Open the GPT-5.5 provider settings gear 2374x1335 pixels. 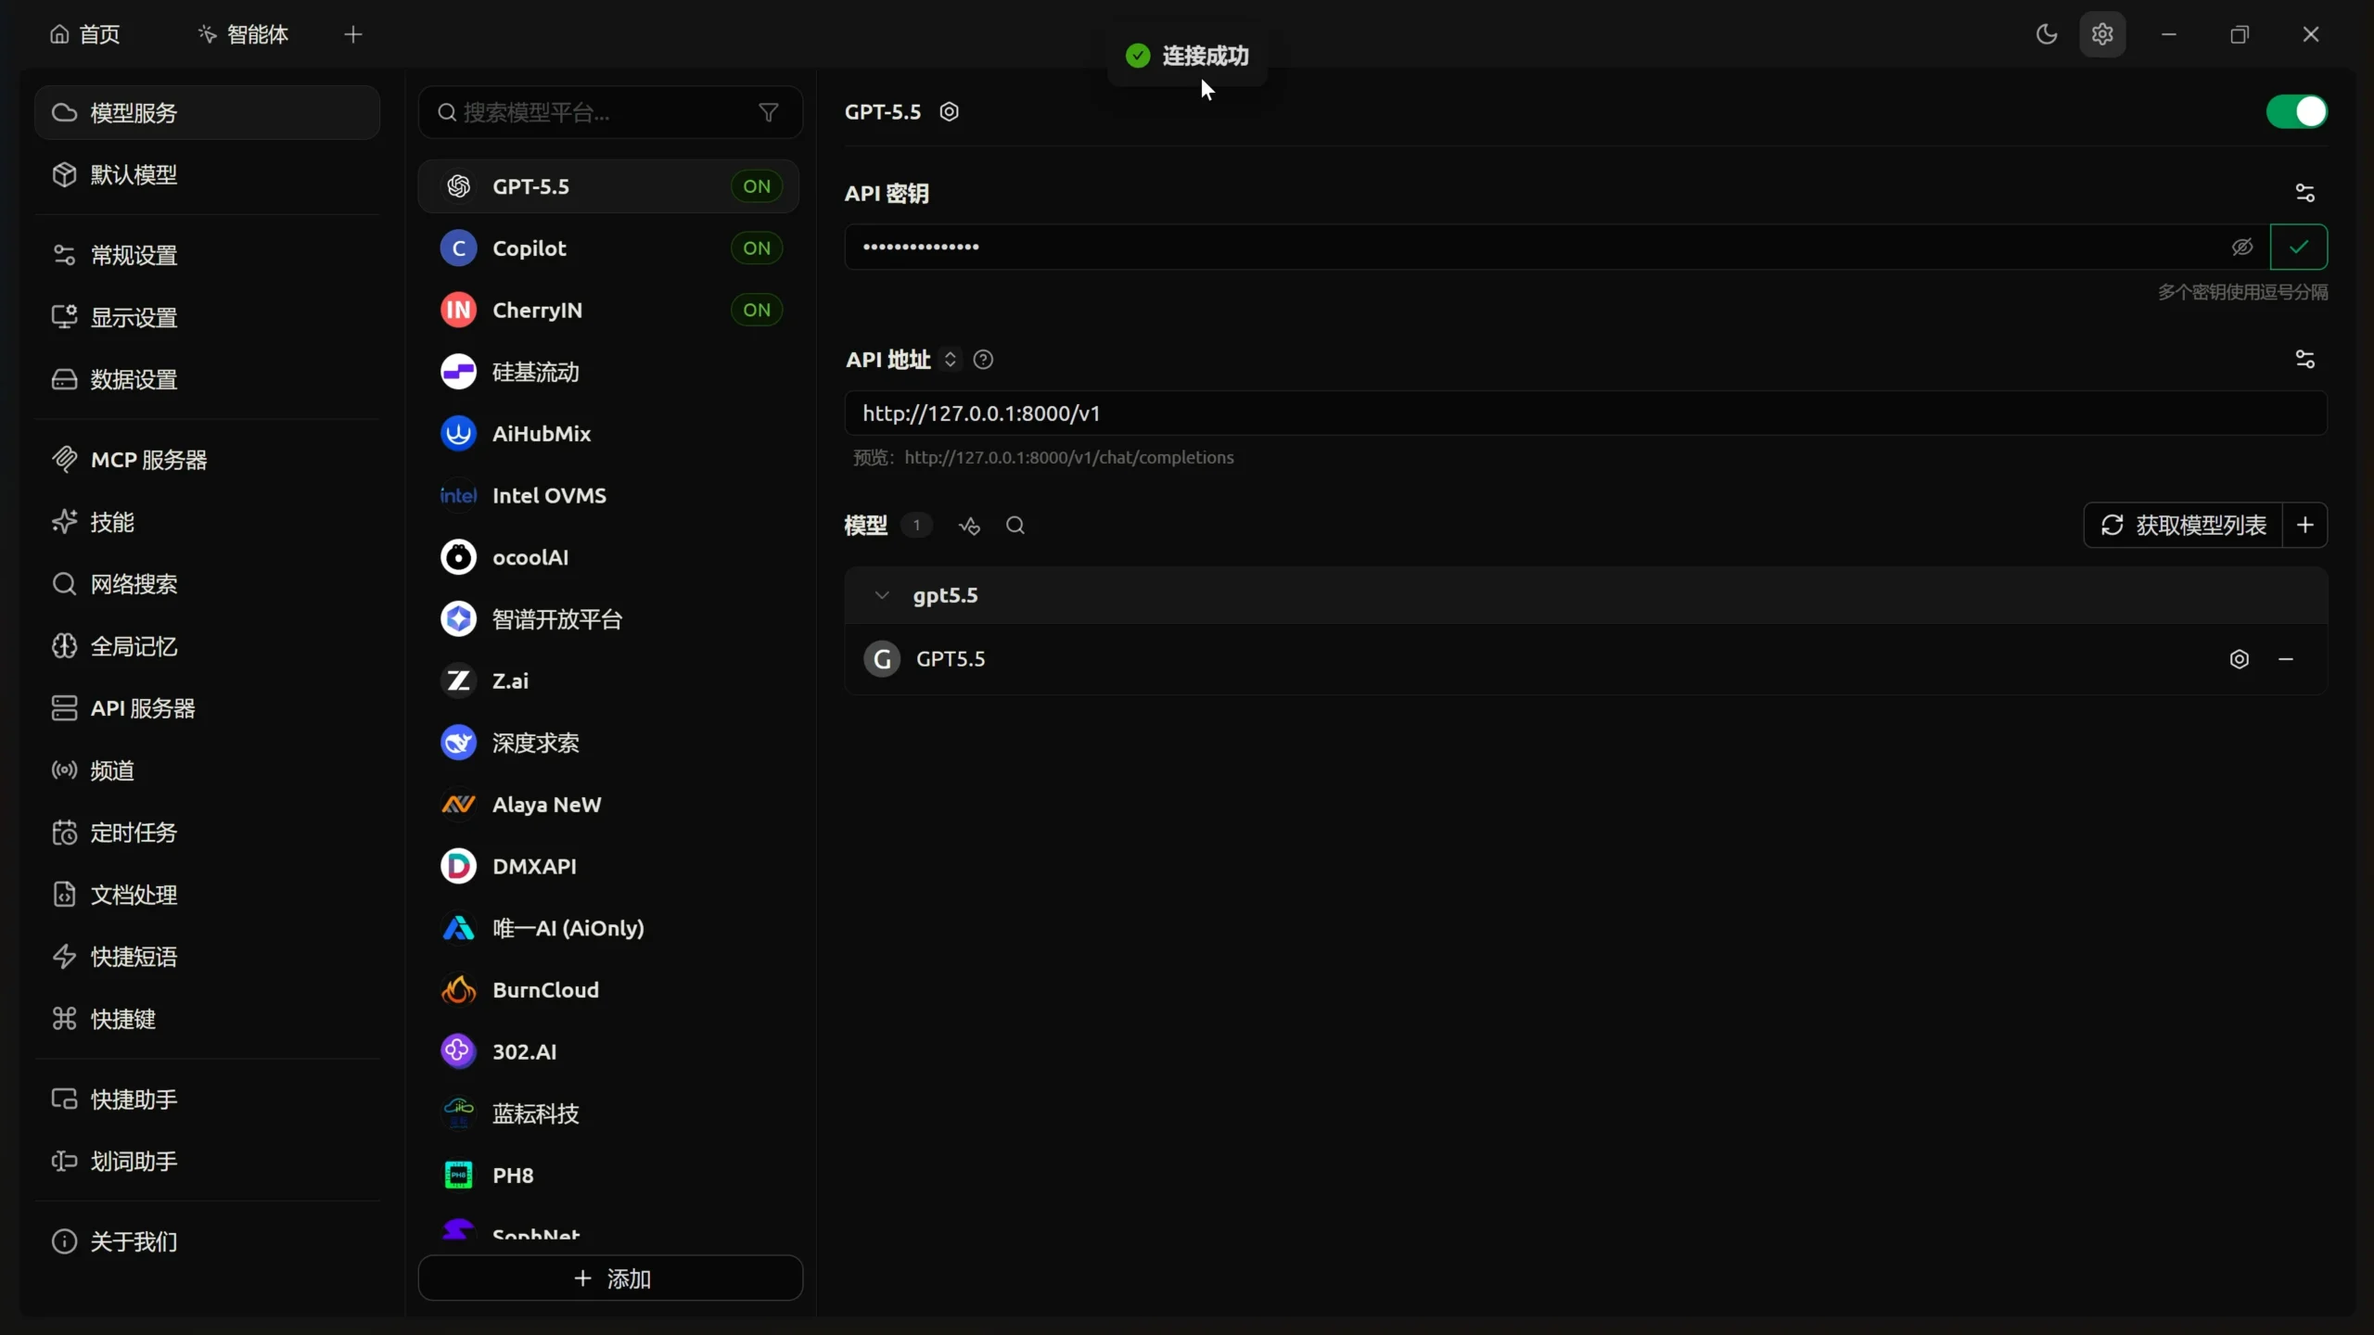[949, 111]
